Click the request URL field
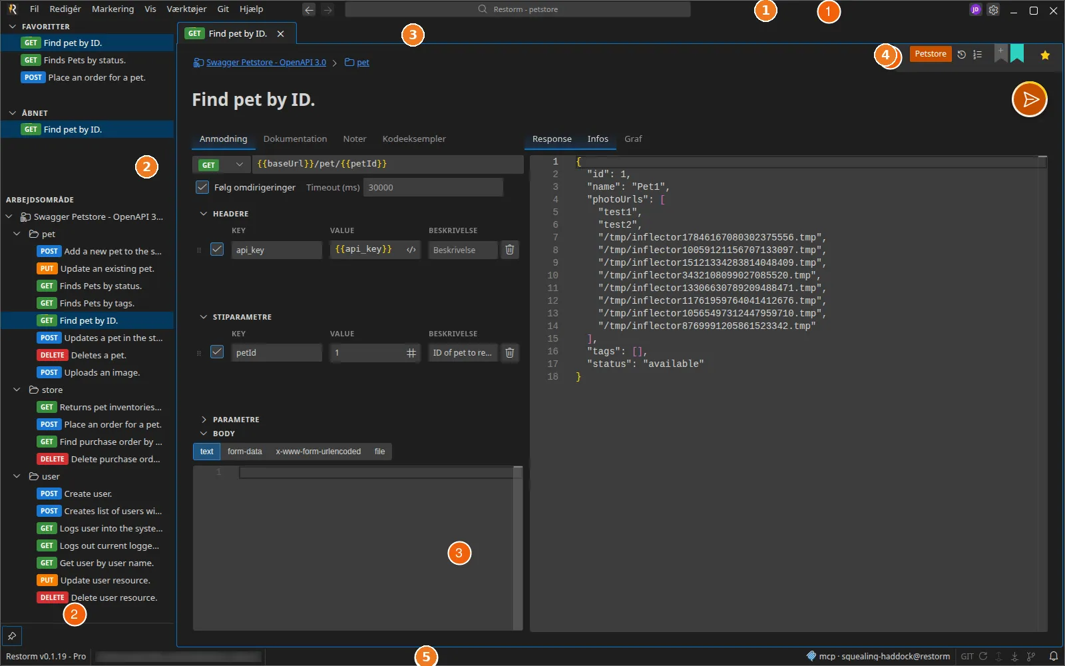This screenshot has width=1065, height=666. [387, 165]
